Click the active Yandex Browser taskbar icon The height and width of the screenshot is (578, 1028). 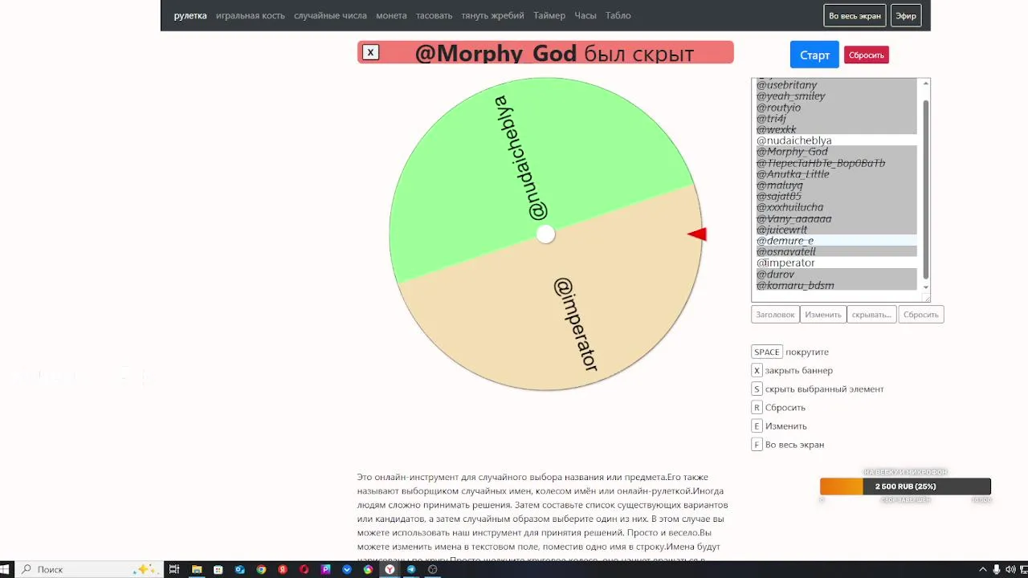coord(390,569)
